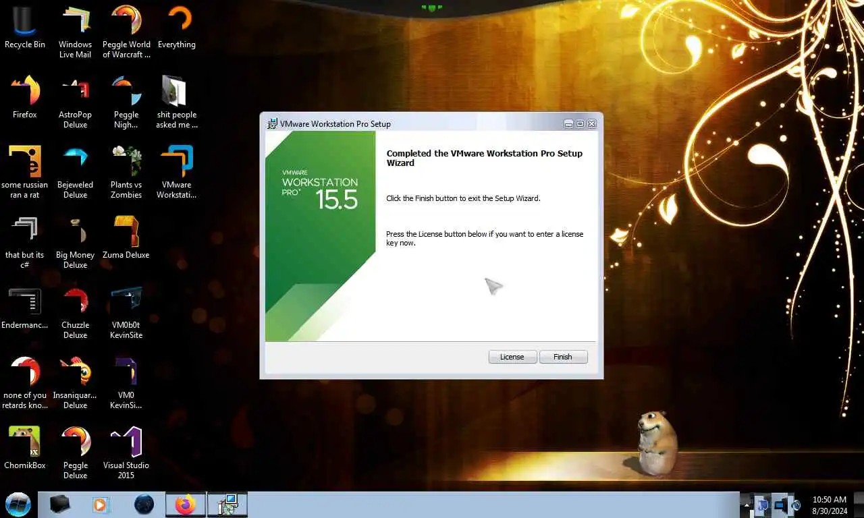
Task: Click the network monitor tray icon
Action: (x=780, y=505)
